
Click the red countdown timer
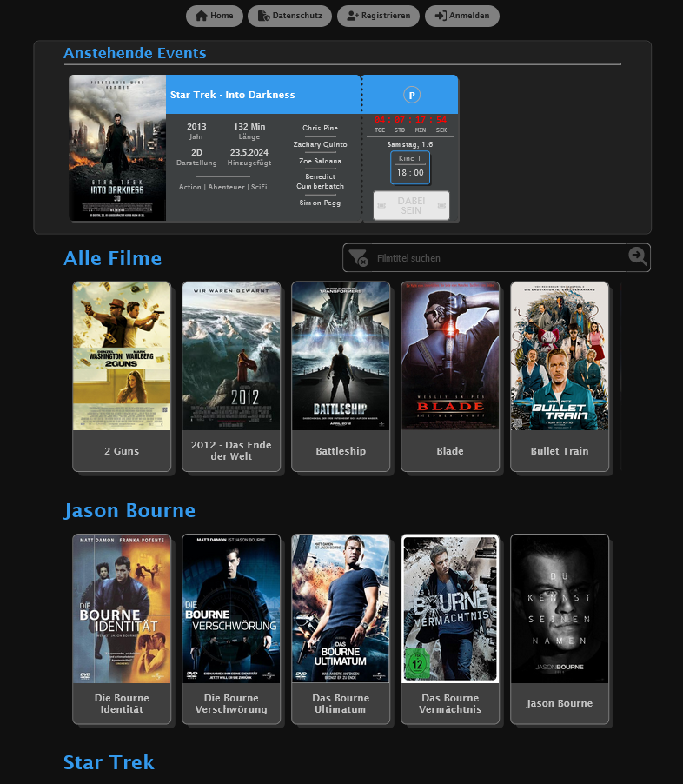(x=410, y=119)
